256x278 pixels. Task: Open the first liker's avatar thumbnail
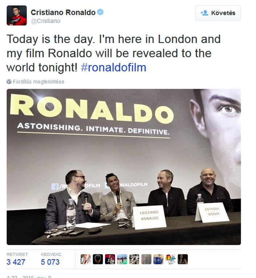tap(85, 259)
